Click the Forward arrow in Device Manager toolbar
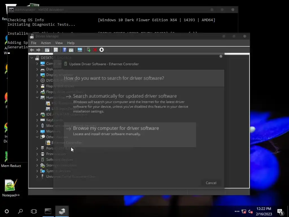The width and height of the screenshot is (289, 217). [x=38, y=50]
